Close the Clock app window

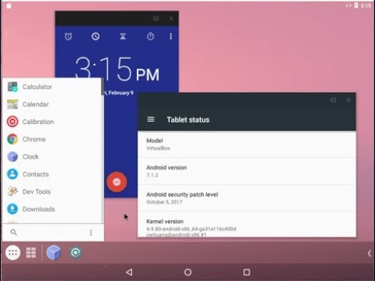[x=171, y=19]
